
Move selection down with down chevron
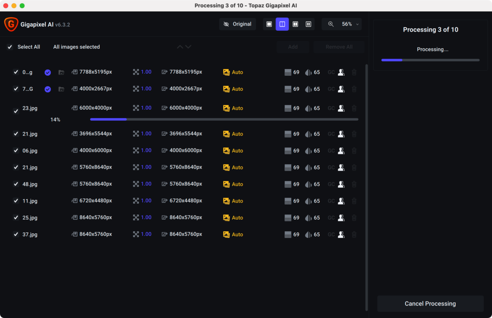pyautogui.click(x=188, y=47)
